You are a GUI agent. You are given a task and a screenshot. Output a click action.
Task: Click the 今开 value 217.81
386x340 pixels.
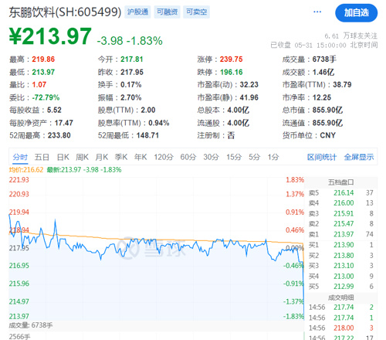132,59
